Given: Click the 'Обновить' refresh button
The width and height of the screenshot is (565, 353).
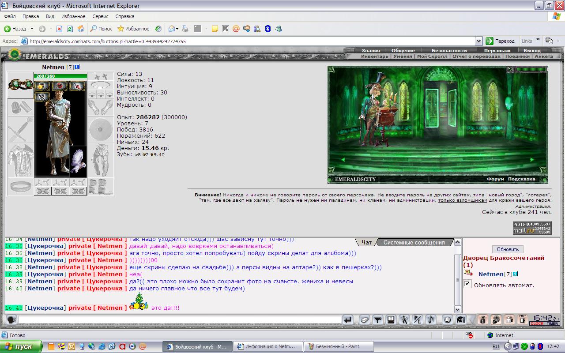Looking at the screenshot, I should (x=508, y=249).
